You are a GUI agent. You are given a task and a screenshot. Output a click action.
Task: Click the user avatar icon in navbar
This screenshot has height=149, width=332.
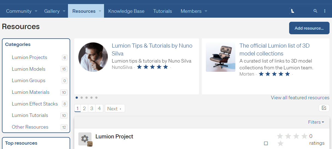[292, 11]
